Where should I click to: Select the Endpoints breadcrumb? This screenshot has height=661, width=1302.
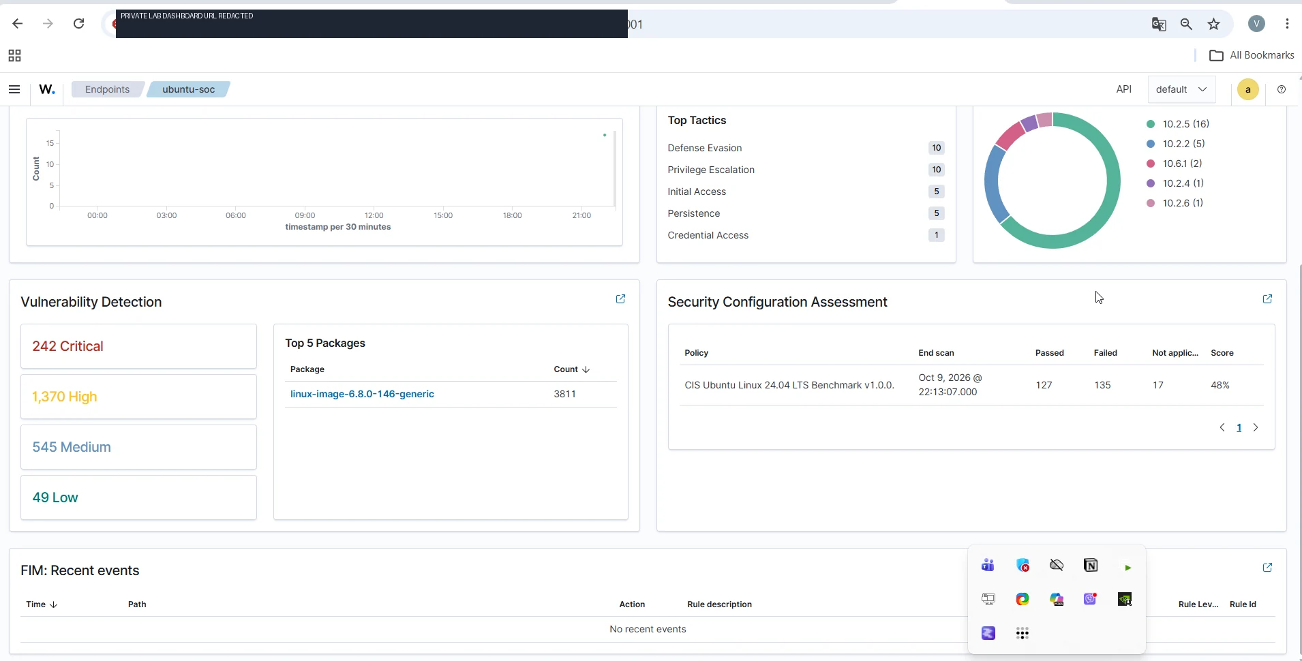coord(107,89)
